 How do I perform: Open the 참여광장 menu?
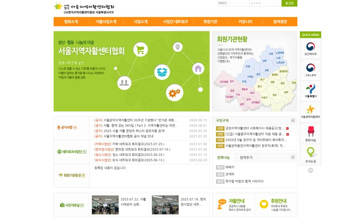pyautogui.click(x=280, y=21)
